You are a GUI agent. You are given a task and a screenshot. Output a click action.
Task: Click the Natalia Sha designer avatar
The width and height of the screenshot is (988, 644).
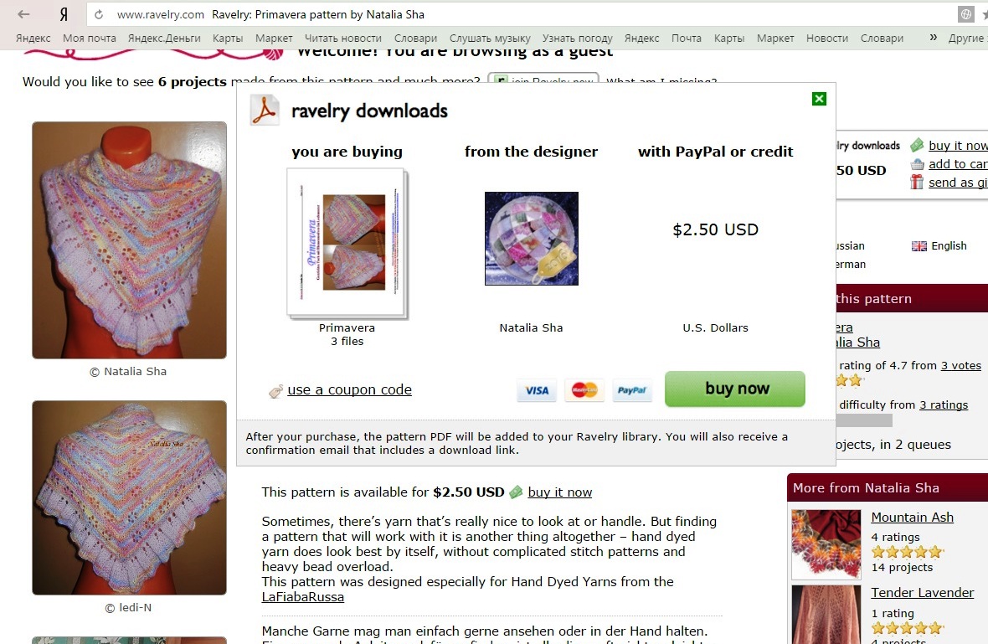531,238
